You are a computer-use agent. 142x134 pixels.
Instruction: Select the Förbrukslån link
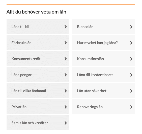(x=38, y=43)
